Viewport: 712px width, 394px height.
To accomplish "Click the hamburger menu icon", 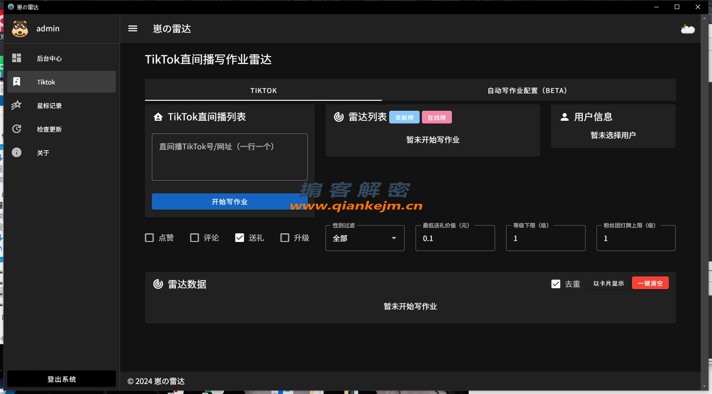I will tap(133, 29).
